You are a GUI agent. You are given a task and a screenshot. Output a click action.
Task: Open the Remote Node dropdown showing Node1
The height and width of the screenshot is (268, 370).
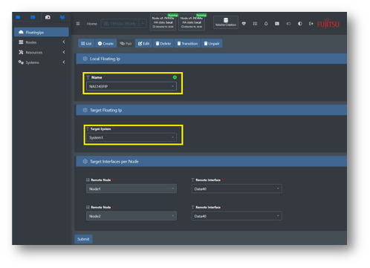pos(132,189)
